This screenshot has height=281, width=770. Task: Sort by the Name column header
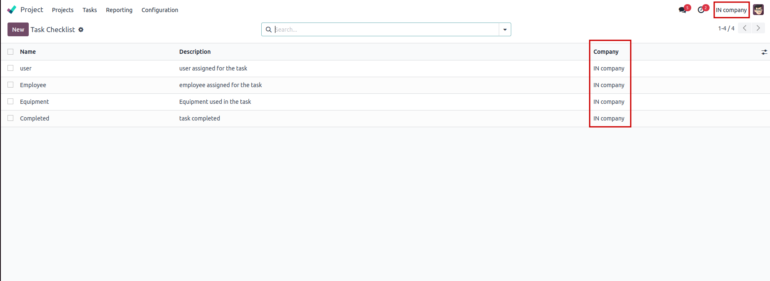pyautogui.click(x=28, y=52)
